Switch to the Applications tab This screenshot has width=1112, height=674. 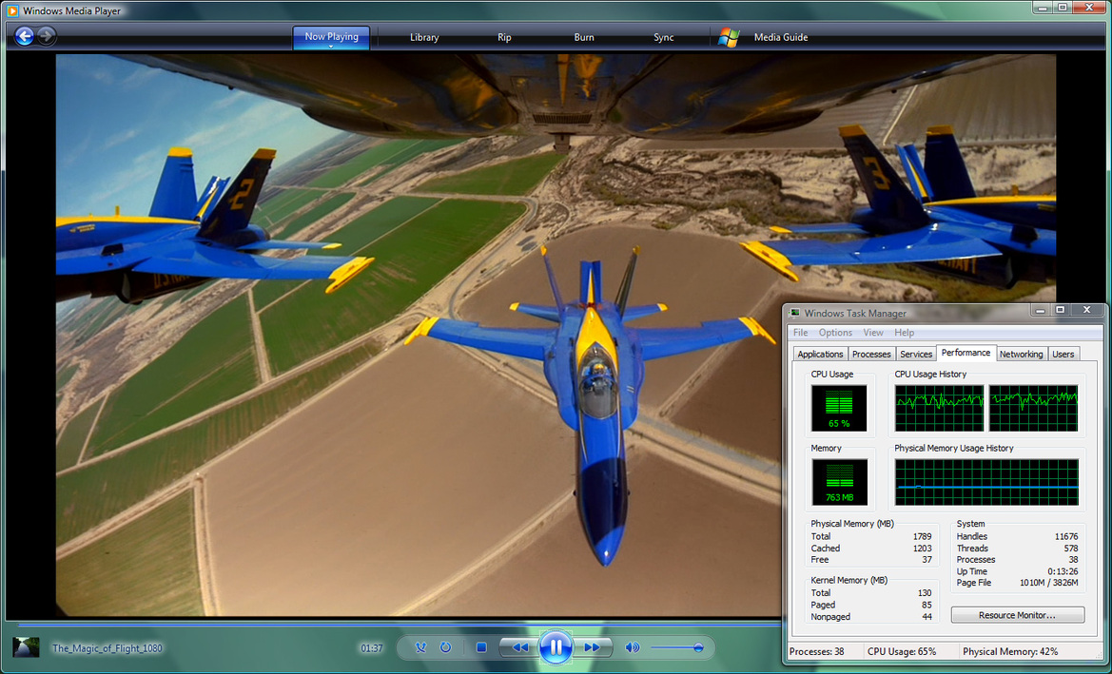820,354
